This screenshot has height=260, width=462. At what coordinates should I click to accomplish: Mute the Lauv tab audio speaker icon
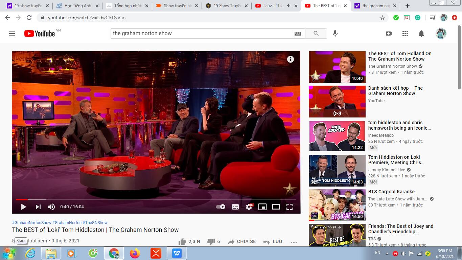coord(288,6)
